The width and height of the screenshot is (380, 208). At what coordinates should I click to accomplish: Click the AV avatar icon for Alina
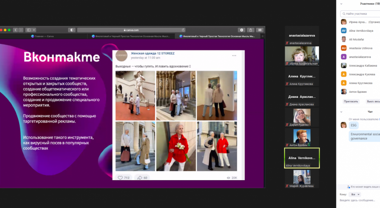pyautogui.click(x=344, y=31)
